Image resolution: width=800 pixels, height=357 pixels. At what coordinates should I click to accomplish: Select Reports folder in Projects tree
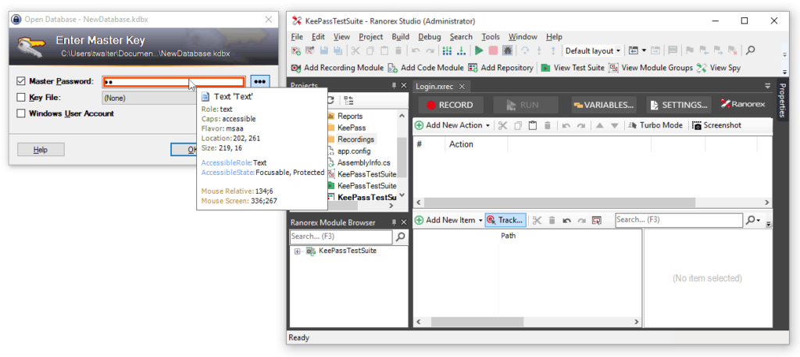[x=349, y=116]
